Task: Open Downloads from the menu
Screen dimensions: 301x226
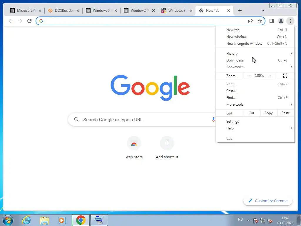Action: click(x=255, y=60)
